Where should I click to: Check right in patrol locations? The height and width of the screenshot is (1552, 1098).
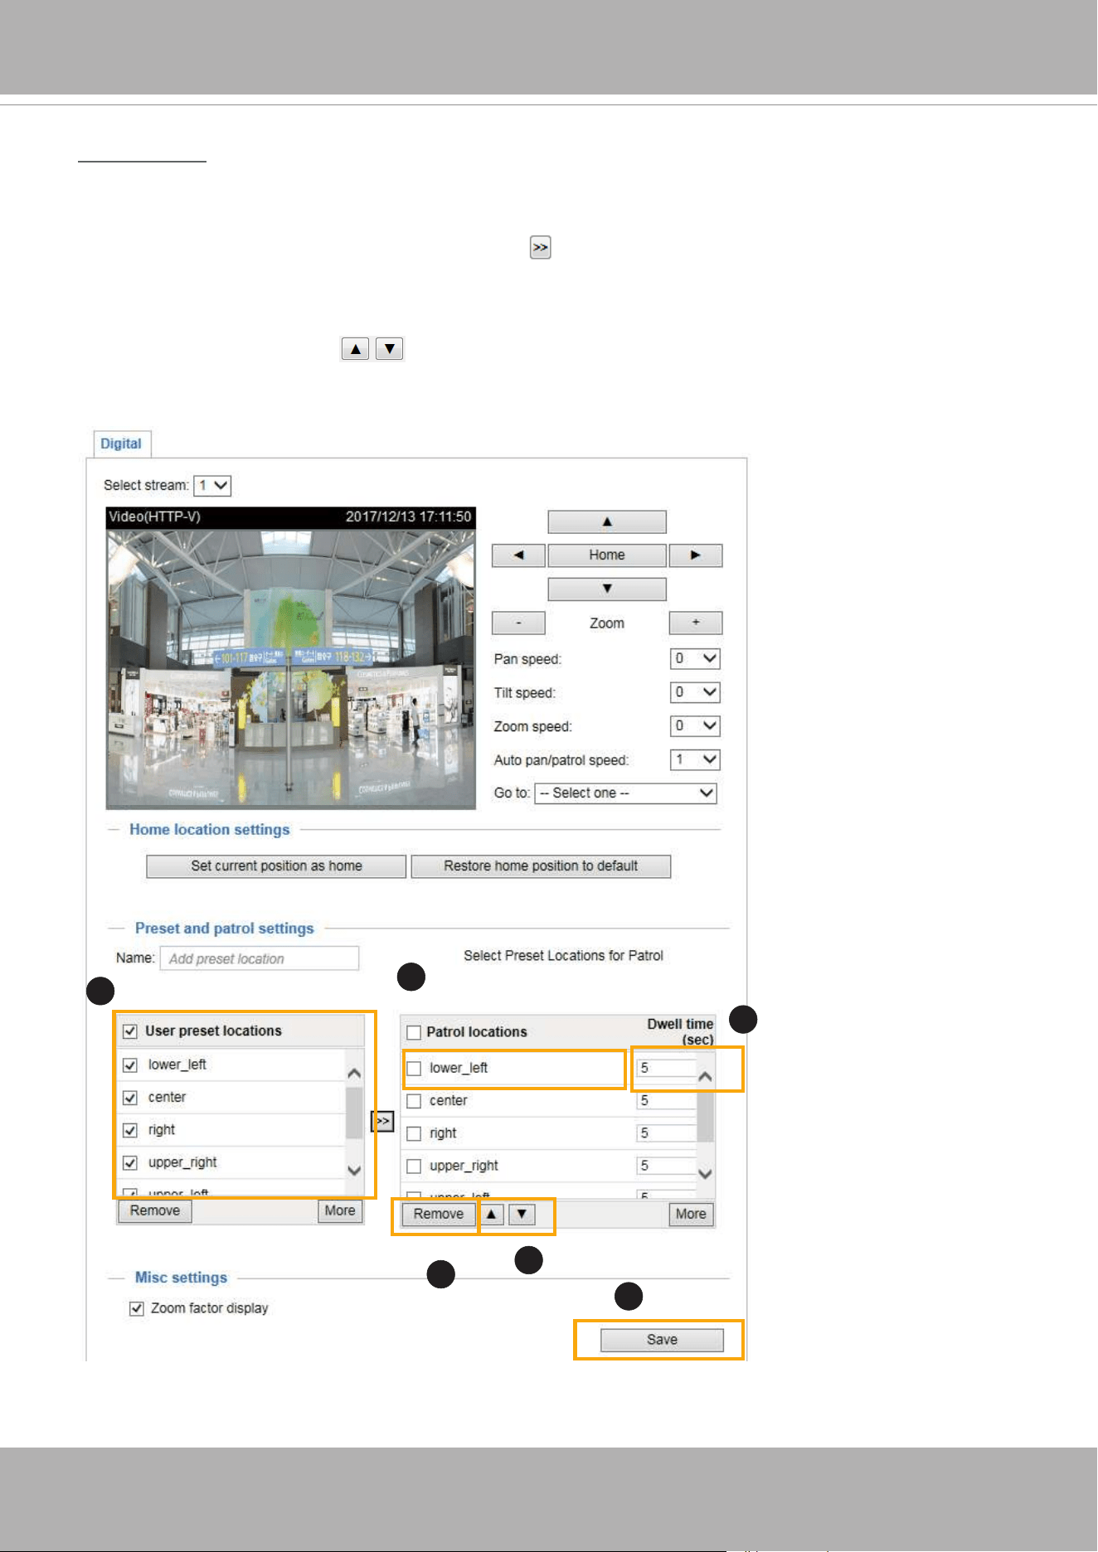point(414,1133)
